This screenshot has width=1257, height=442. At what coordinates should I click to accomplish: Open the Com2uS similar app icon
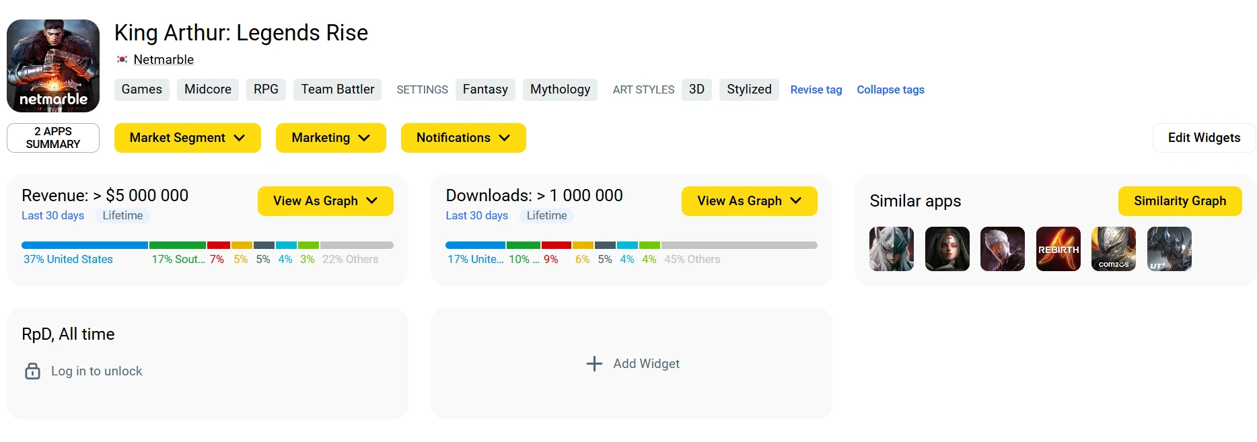[x=1113, y=249]
